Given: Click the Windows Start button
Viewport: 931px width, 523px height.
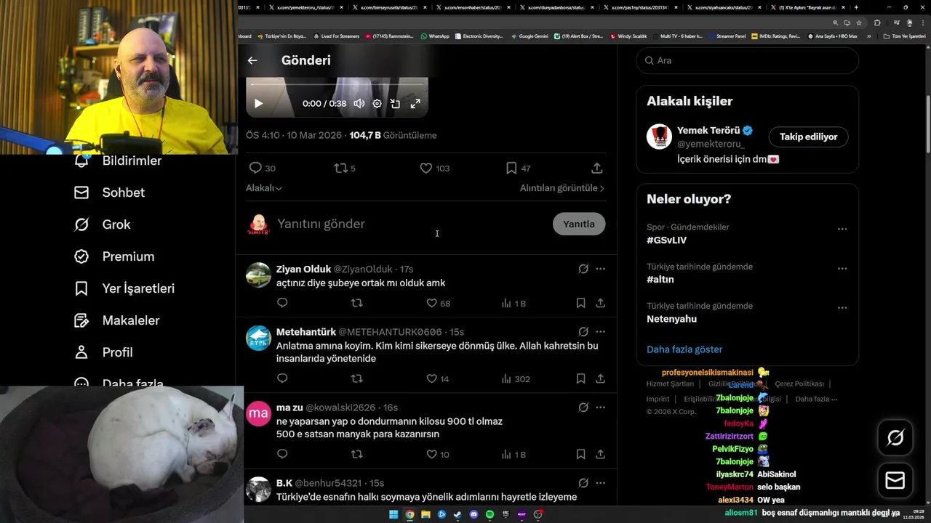Looking at the screenshot, I should coord(393,514).
